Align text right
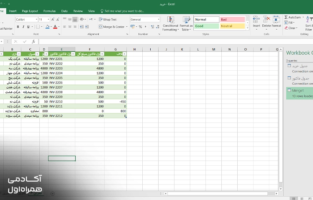 pyautogui.click(x=75, y=27)
